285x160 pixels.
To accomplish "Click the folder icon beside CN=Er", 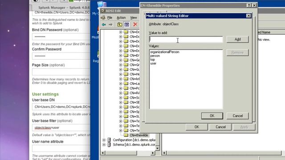I will [126, 55].
